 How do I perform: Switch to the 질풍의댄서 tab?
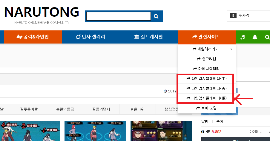point(101,109)
